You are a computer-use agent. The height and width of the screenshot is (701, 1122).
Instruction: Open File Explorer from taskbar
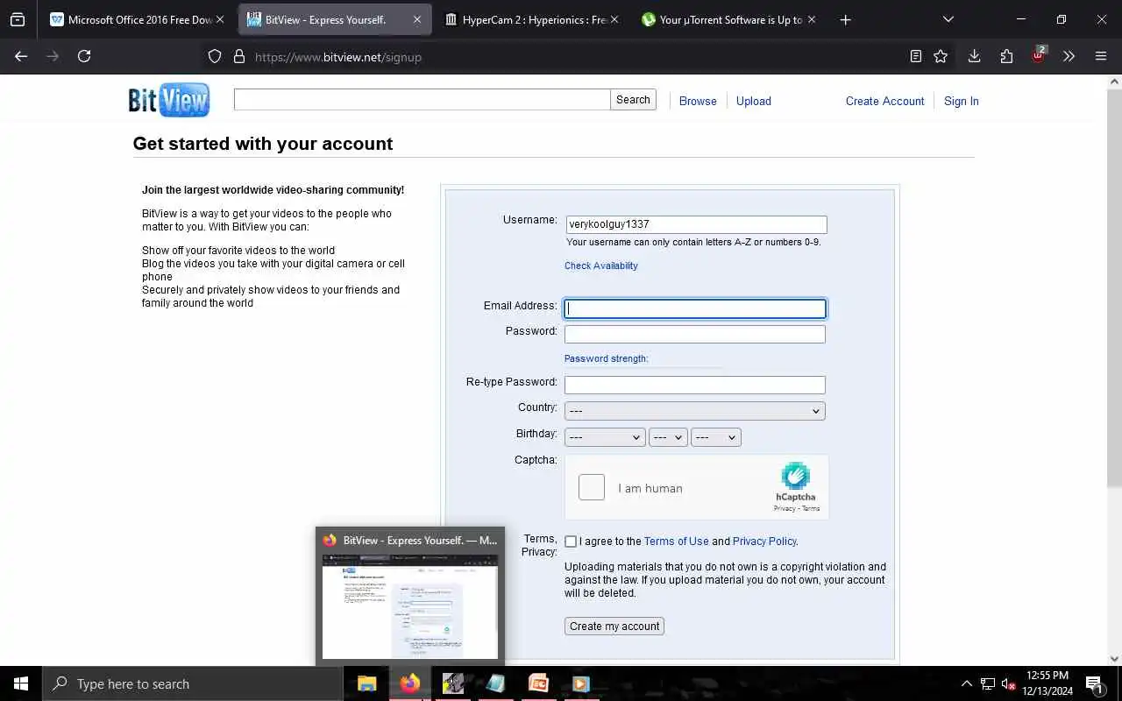tap(367, 683)
